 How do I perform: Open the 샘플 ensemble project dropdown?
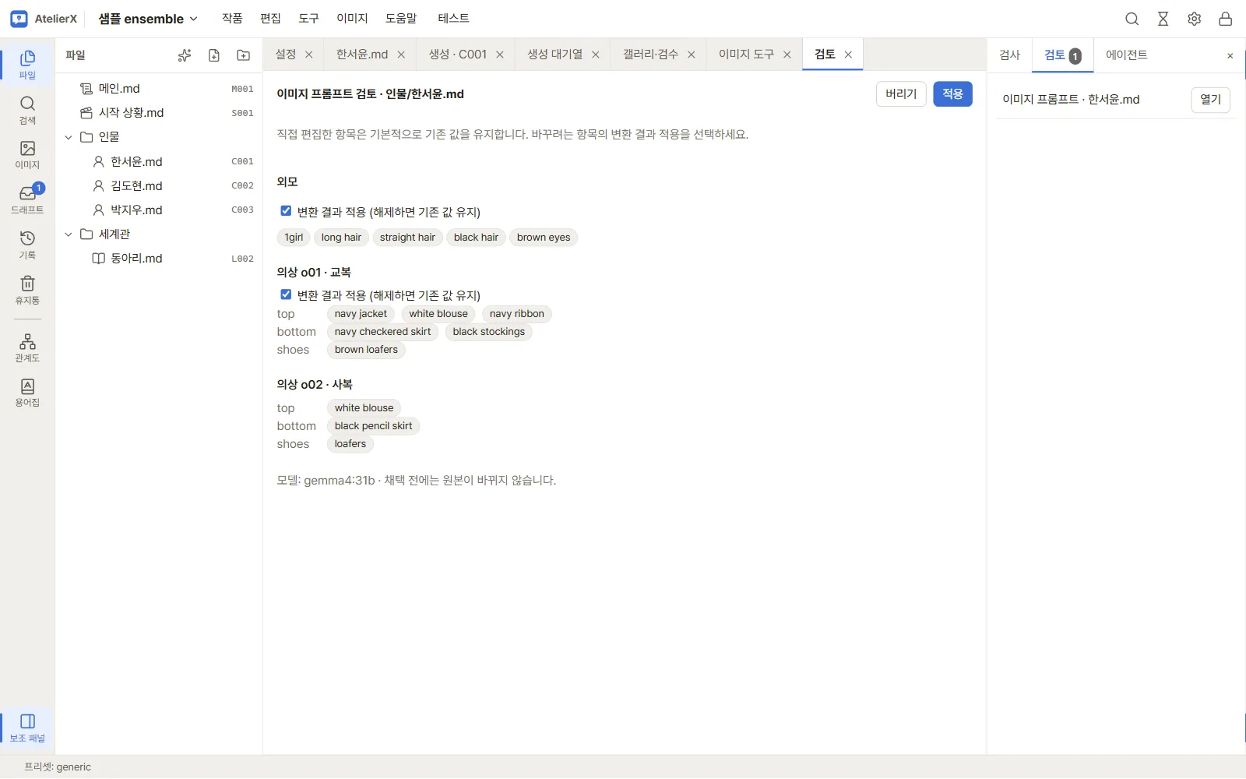(x=148, y=19)
